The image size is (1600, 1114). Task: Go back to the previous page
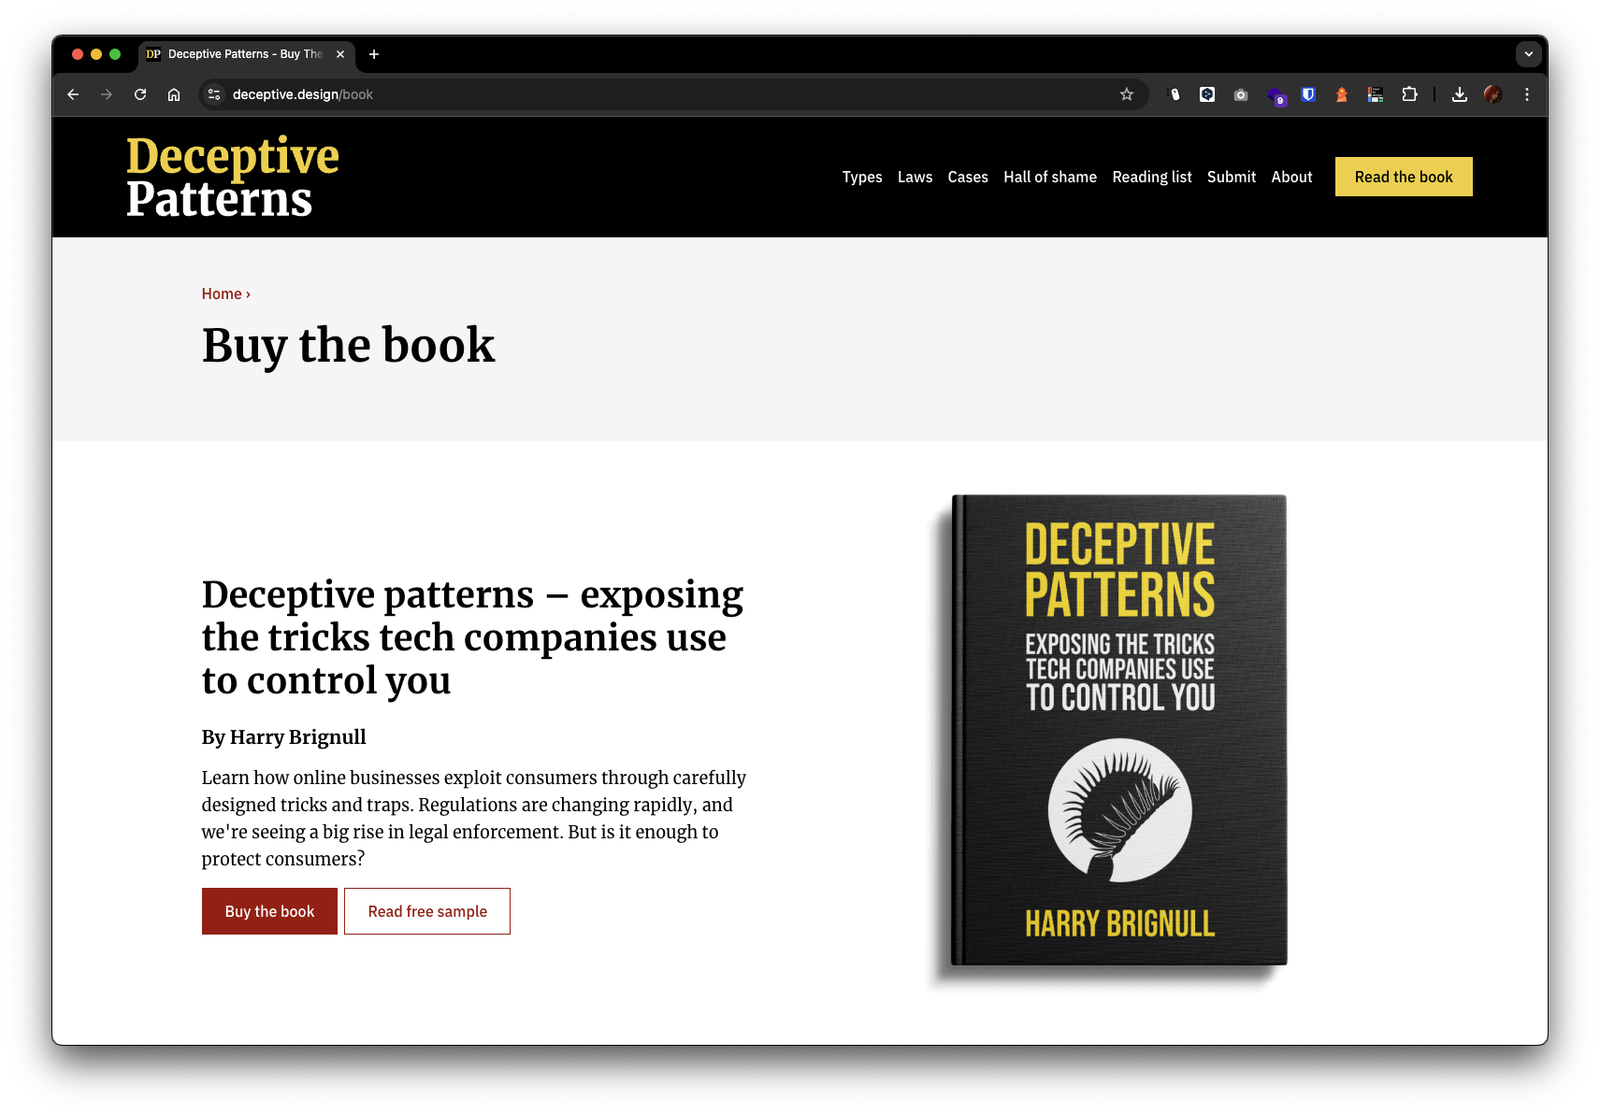click(73, 94)
